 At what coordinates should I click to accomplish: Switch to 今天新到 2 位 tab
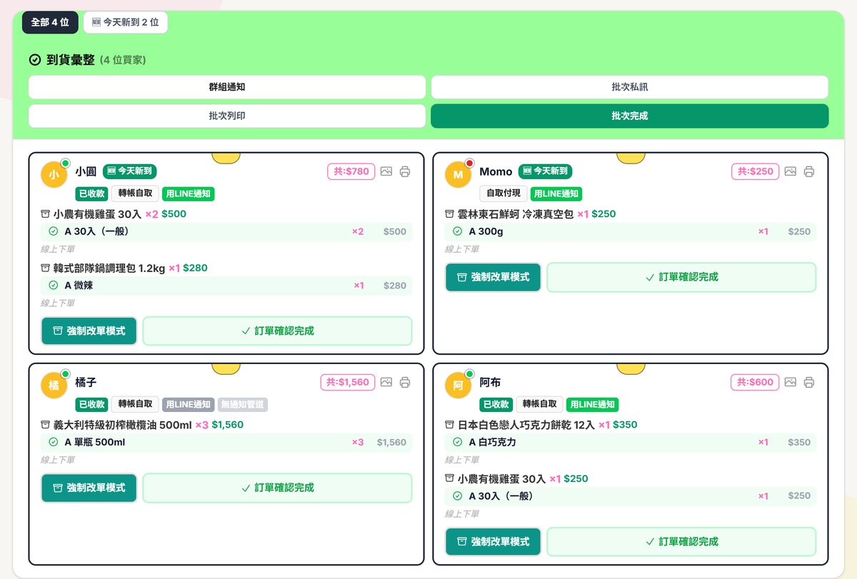126,22
